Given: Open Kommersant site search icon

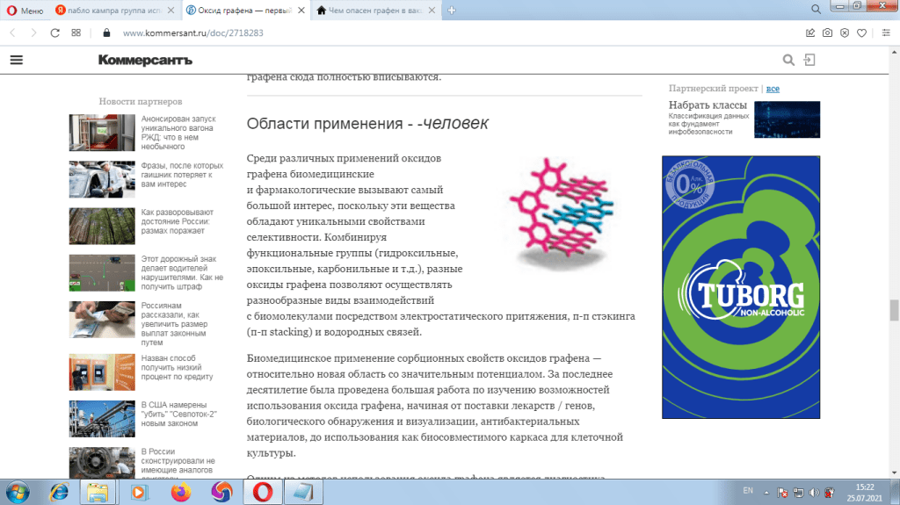Looking at the screenshot, I should coord(788,60).
